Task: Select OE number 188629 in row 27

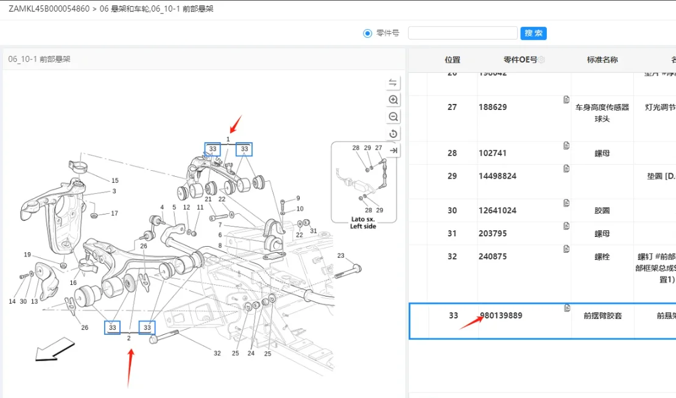Action: (493, 107)
